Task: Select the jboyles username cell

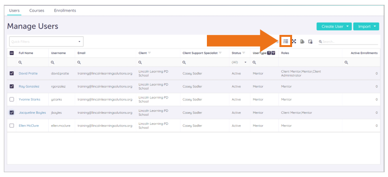Action: pyautogui.click(x=56, y=113)
